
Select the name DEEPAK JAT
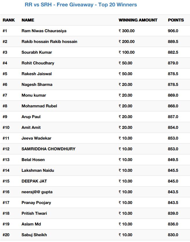click(x=34, y=181)
